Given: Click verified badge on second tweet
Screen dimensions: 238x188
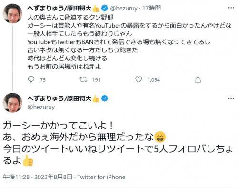Looking at the screenshot, I should coord(105,99).
